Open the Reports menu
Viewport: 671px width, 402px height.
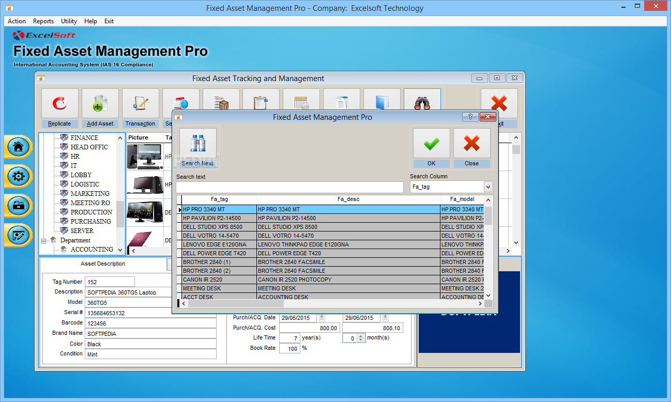tap(43, 21)
